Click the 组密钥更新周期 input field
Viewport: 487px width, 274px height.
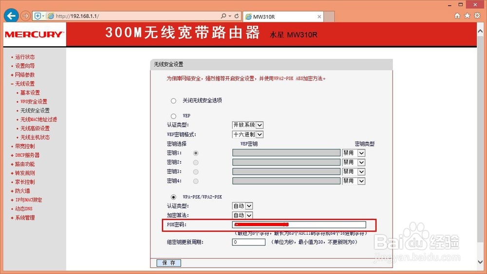249,242
